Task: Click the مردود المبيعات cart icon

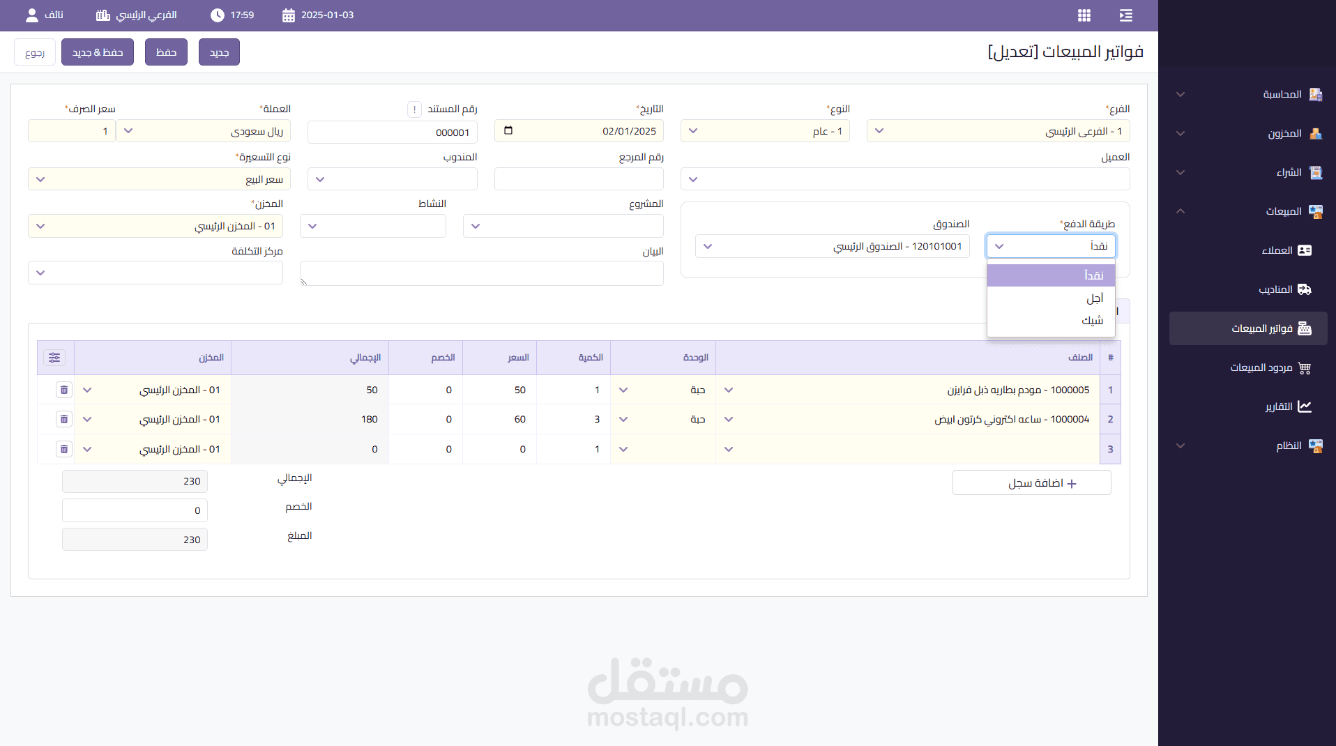Action: [x=1305, y=367]
